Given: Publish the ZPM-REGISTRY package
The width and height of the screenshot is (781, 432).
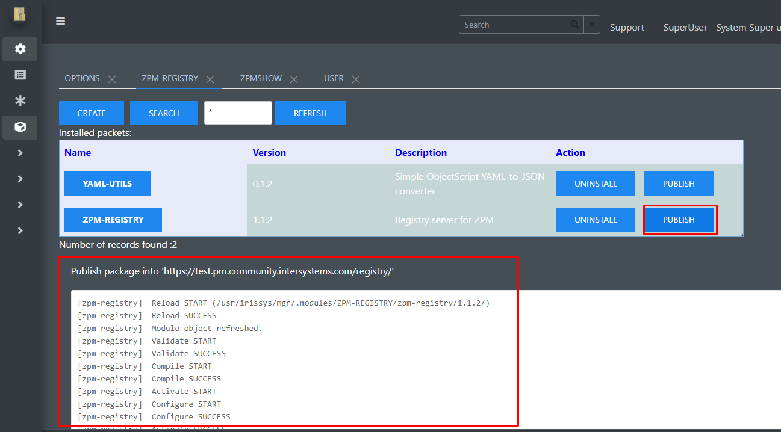Looking at the screenshot, I should pyautogui.click(x=679, y=220).
